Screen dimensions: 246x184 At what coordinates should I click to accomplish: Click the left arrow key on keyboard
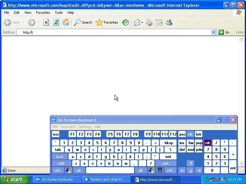tap(182, 171)
